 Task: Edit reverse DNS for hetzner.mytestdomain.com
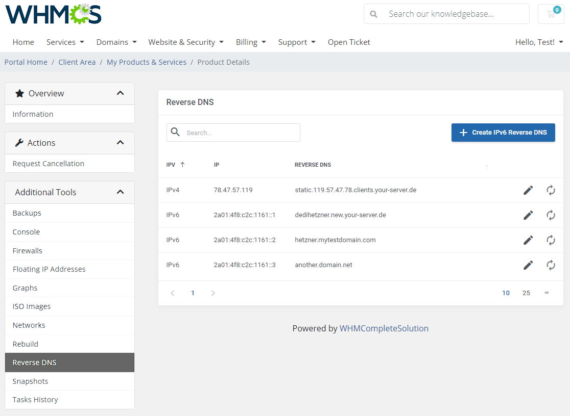click(x=528, y=240)
